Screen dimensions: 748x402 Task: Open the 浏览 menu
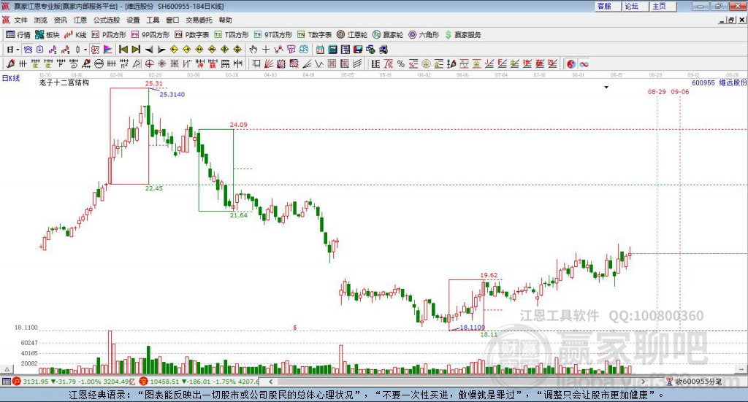click(41, 20)
